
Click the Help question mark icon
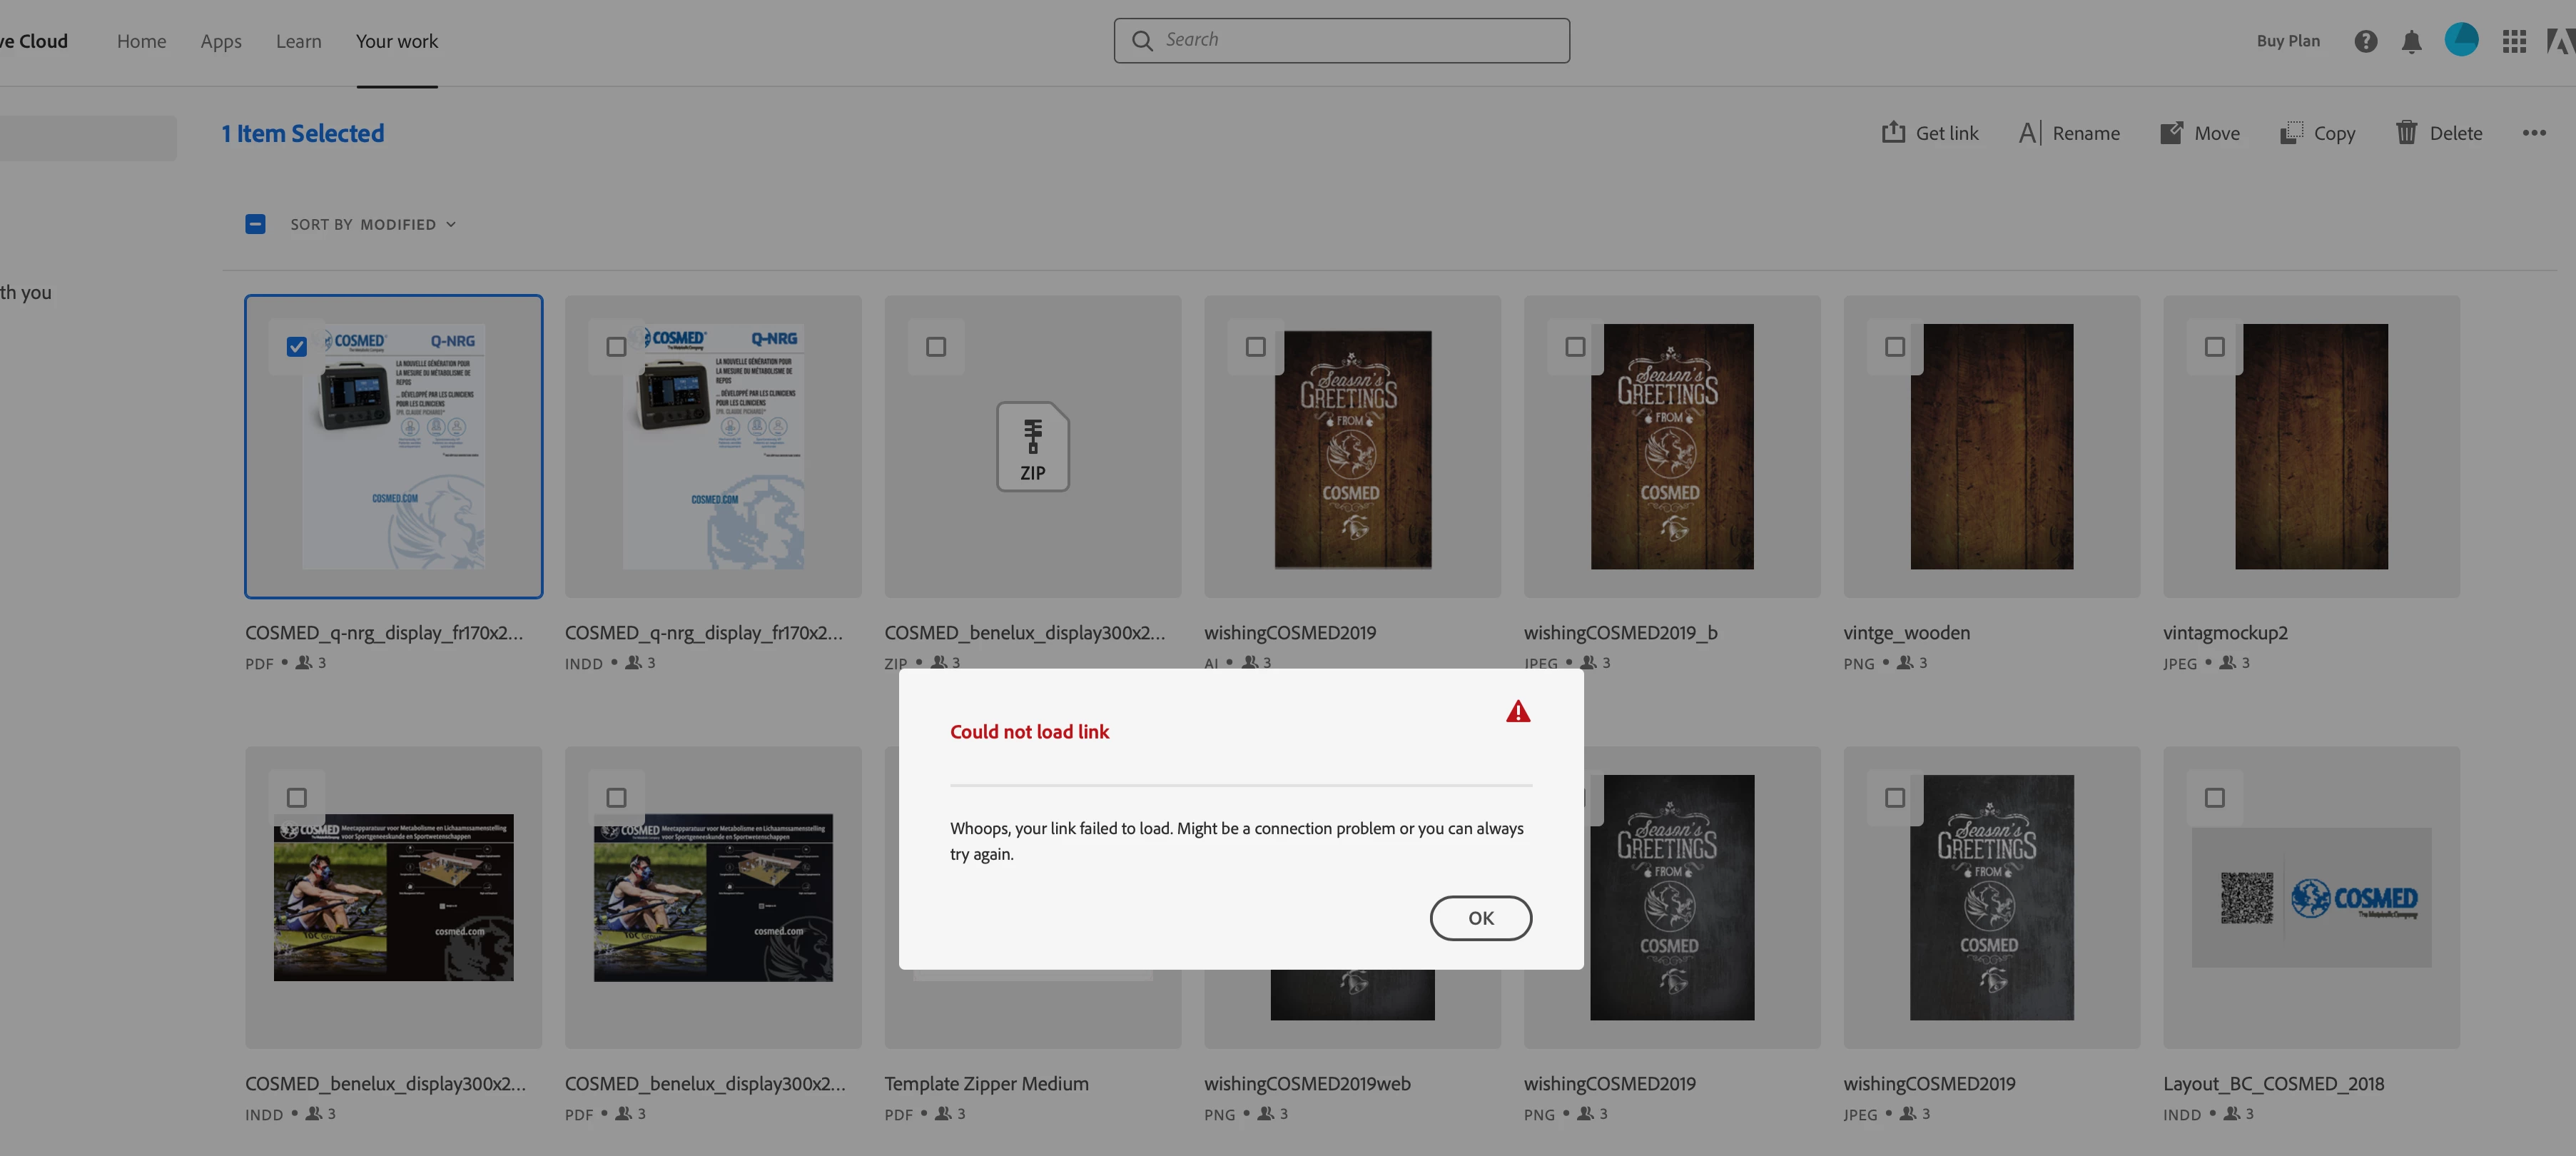point(2365,41)
